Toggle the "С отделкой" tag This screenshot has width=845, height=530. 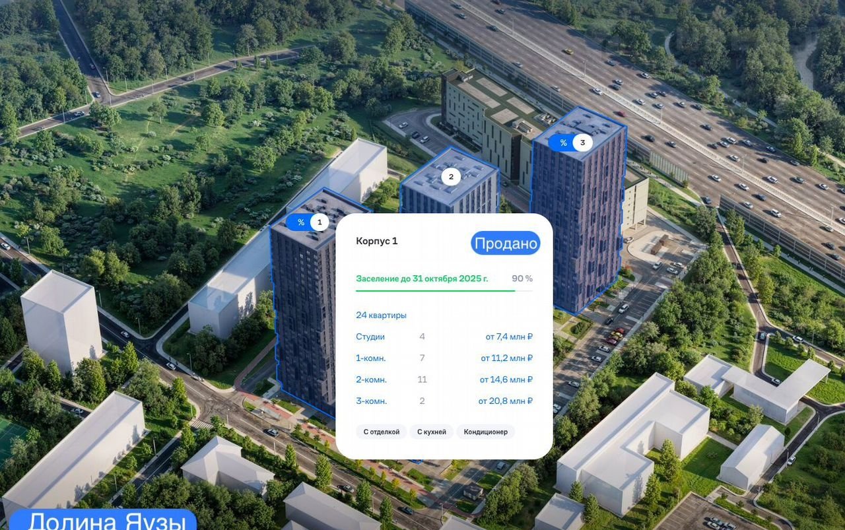click(381, 432)
